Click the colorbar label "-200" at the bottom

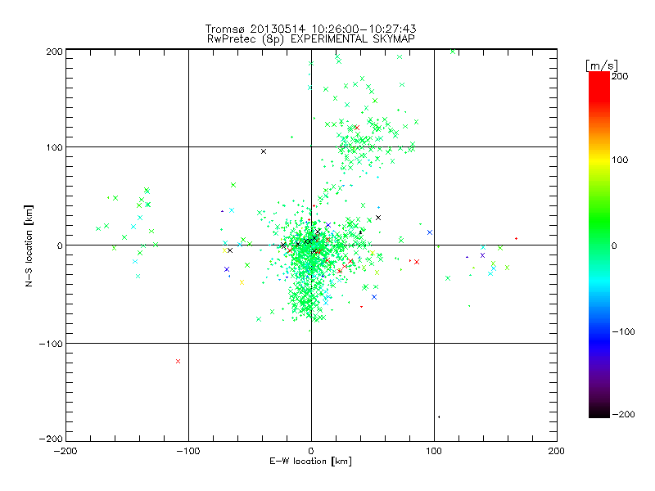coord(623,415)
